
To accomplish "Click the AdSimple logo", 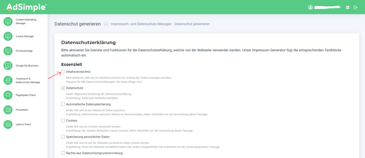I will [26, 7].
